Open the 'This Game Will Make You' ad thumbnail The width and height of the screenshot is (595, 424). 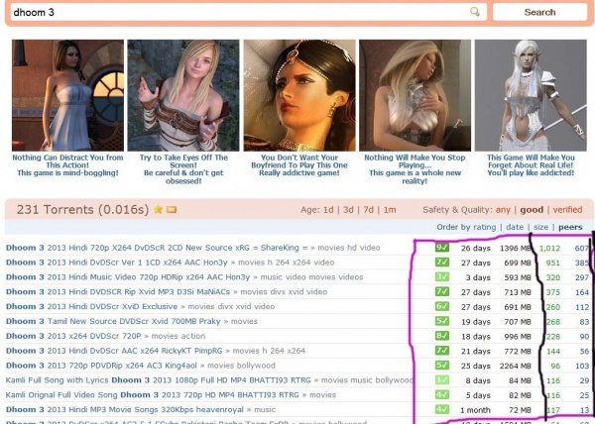pos(531,95)
